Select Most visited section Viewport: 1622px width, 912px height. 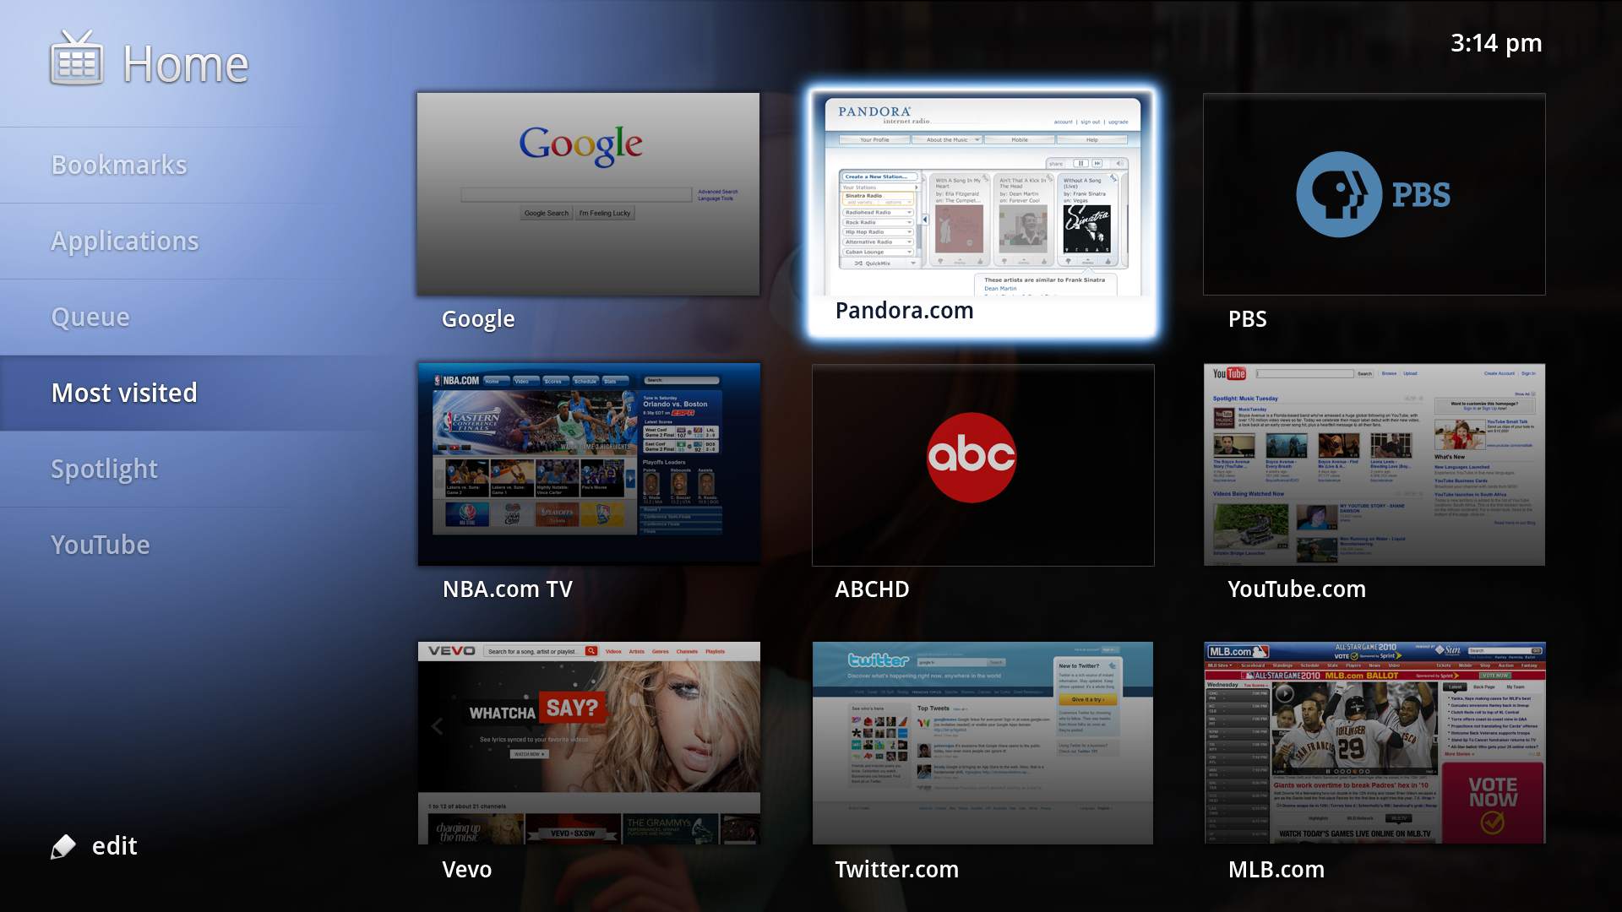(x=123, y=392)
